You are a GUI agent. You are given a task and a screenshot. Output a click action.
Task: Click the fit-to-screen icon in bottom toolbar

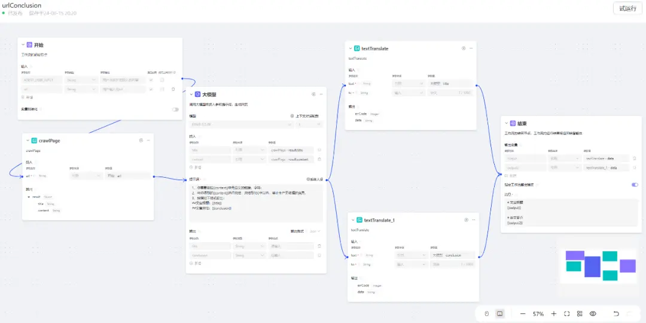click(567, 313)
